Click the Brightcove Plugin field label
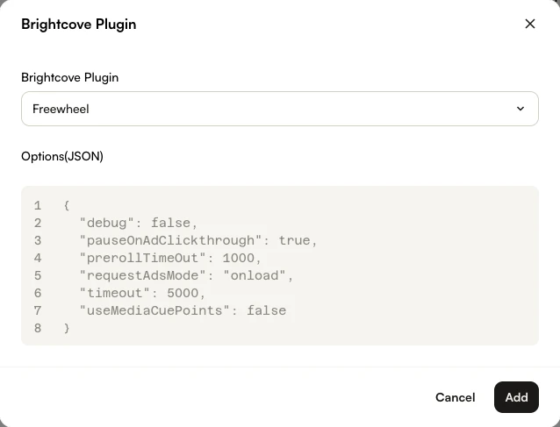The height and width of the screenshot is (427, 560). 70,77
